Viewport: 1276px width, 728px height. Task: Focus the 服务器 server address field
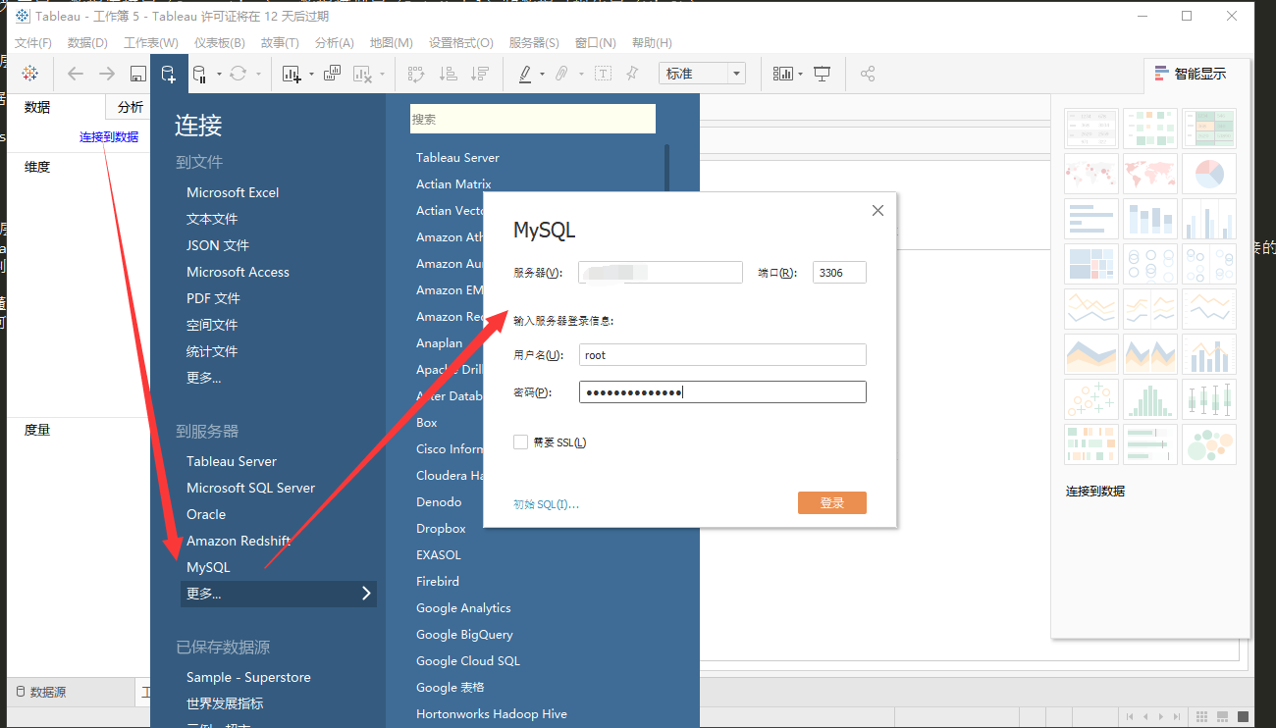[661, 272]
